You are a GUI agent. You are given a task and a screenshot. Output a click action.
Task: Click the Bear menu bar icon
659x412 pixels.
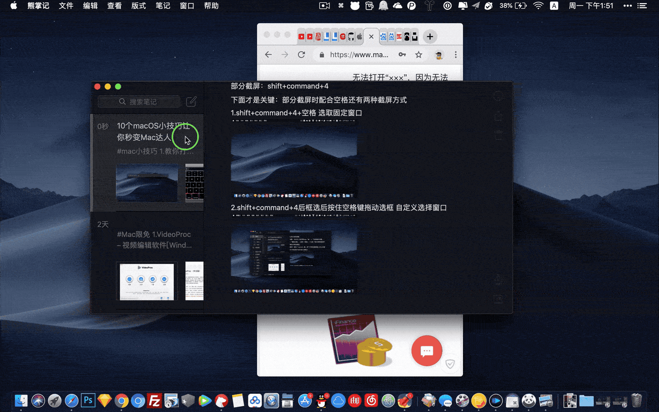point(355,6)
